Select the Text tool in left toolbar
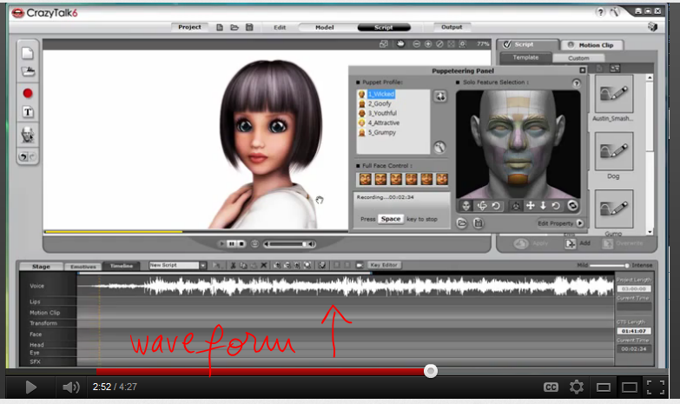Viewport: 680px width, 404px height. pyautogui.click(x=28, y=112)
